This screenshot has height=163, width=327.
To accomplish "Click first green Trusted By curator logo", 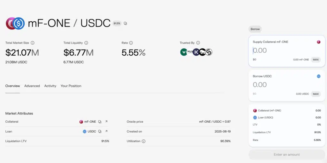I will click(184, 52).
